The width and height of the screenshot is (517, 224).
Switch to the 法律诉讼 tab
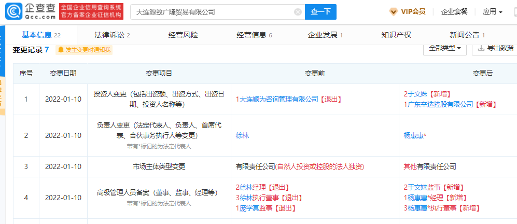[x=112, y=35]
